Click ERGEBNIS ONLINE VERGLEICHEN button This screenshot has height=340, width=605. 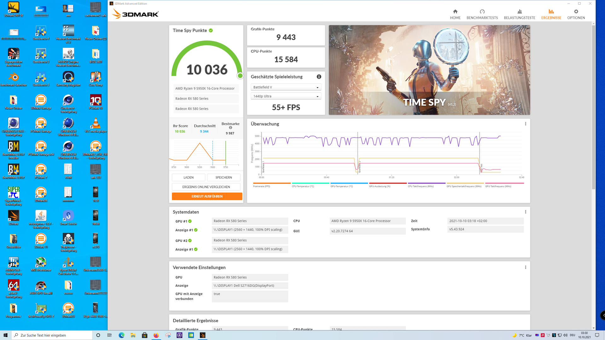click(x=206, y=187)
